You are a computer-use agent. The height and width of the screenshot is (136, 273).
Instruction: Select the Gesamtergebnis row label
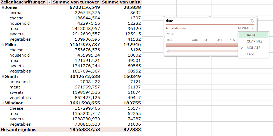coord(19,130)
